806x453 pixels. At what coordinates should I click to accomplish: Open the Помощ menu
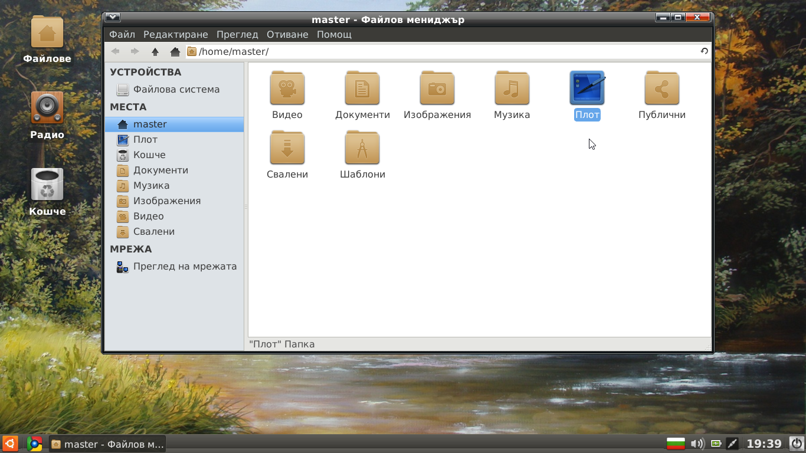point(334,34)
